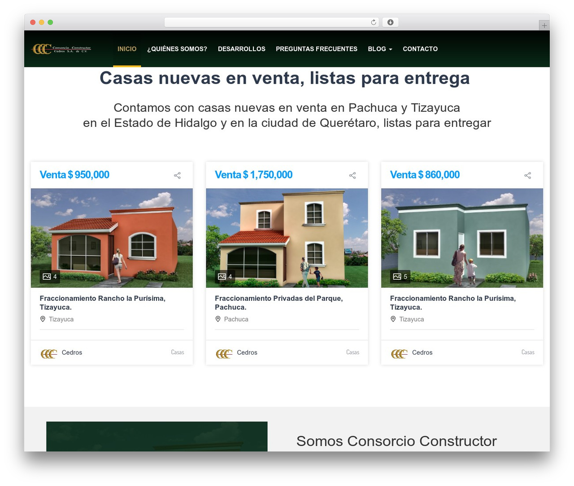Open photo gallery of orange house
Viewport: 574px width, 486px height.
pos(50,277)
